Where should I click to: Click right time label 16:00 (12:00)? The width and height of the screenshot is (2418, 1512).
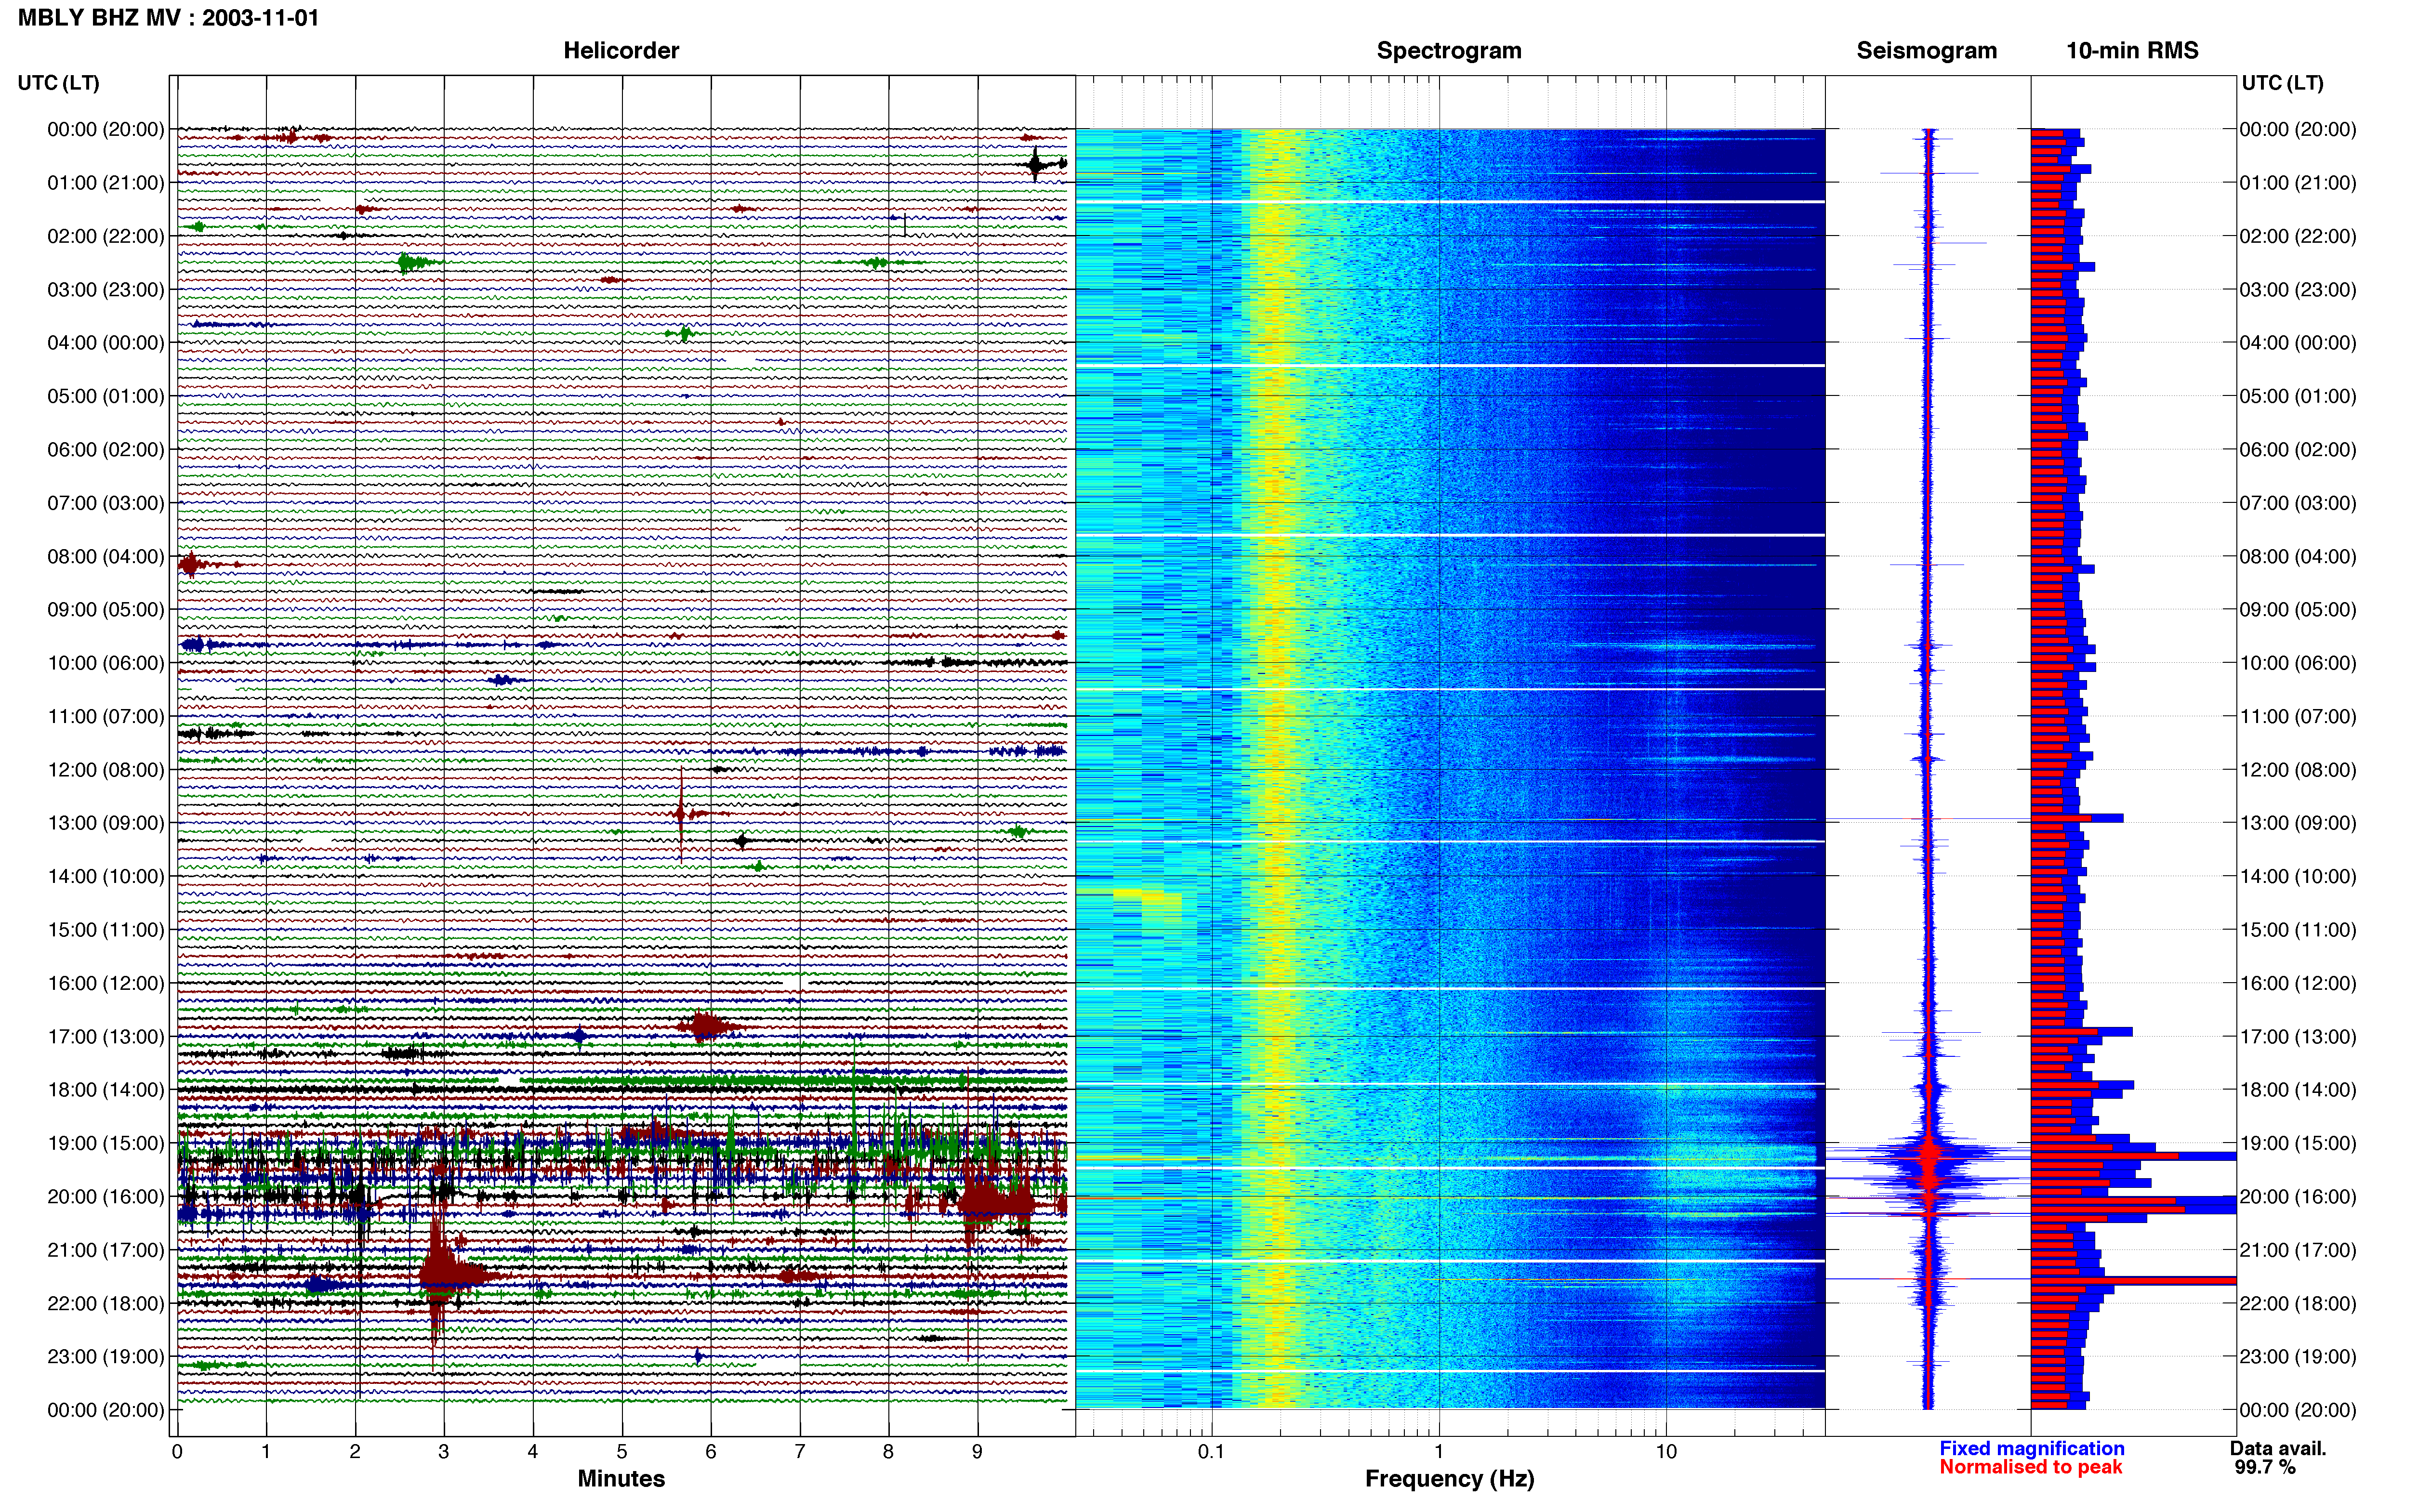tap(2298, 983)
